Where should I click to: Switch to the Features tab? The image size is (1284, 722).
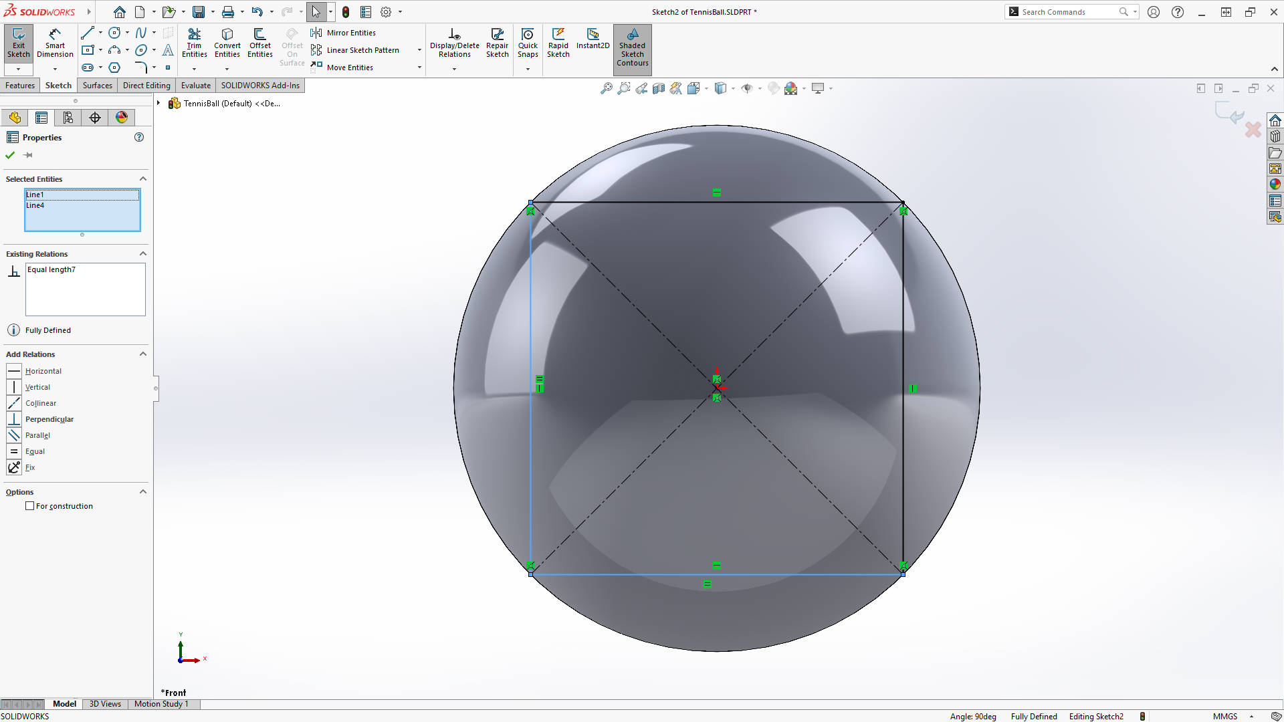click(20, 85)
